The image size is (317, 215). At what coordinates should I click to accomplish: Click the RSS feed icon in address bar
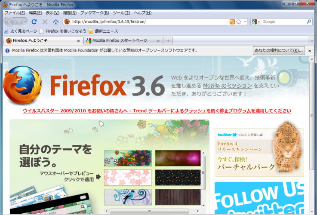232,21
